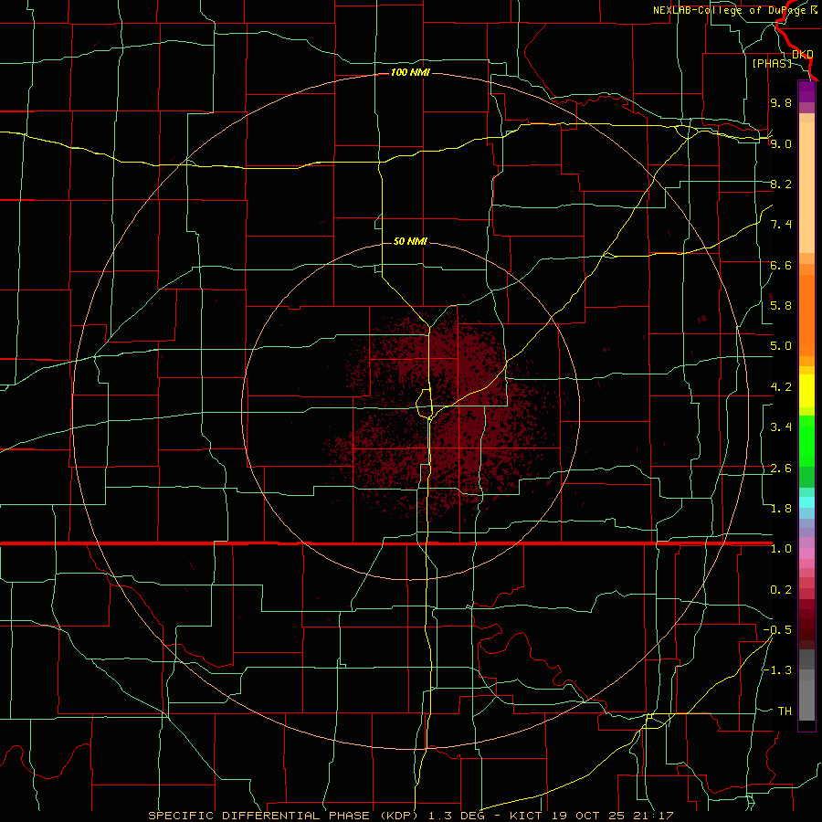The height and width of the screenshot is (822, 822).
Task: Click the 1.0 value on the color scale
Action: pyautogui.click(x=781, y=549)
